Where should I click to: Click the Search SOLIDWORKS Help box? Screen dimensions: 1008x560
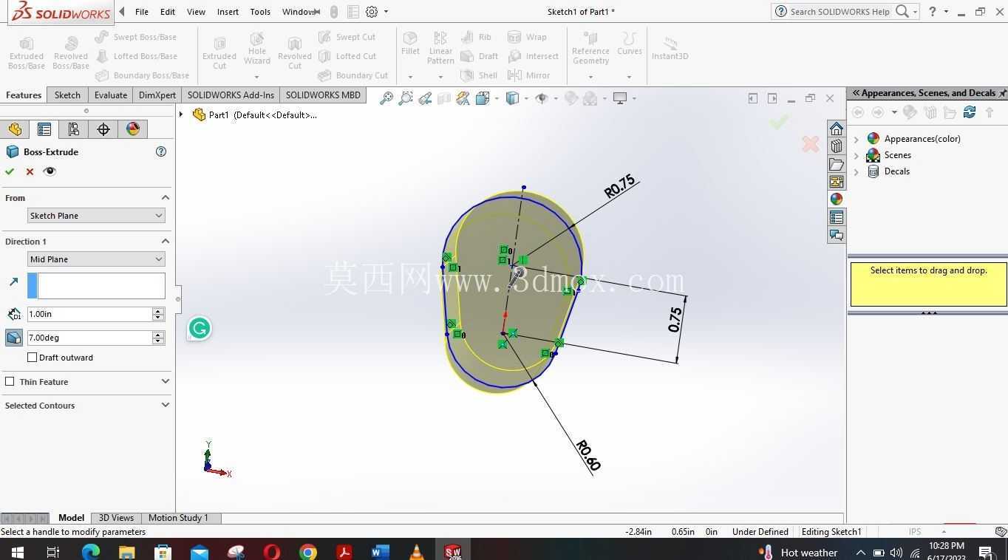point(840,12)
